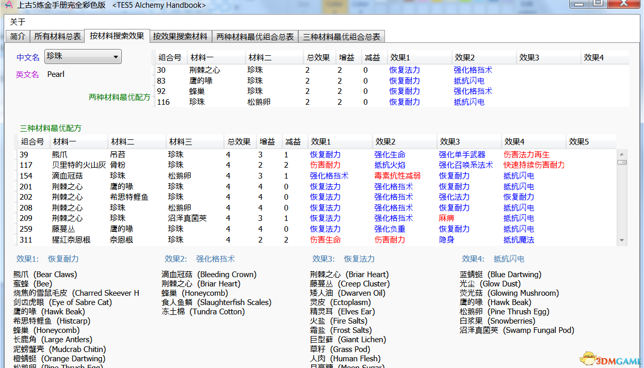
Task: Click 食人鱼鳞 (Slaughterfish Scales)
Action: coord(216,302)
